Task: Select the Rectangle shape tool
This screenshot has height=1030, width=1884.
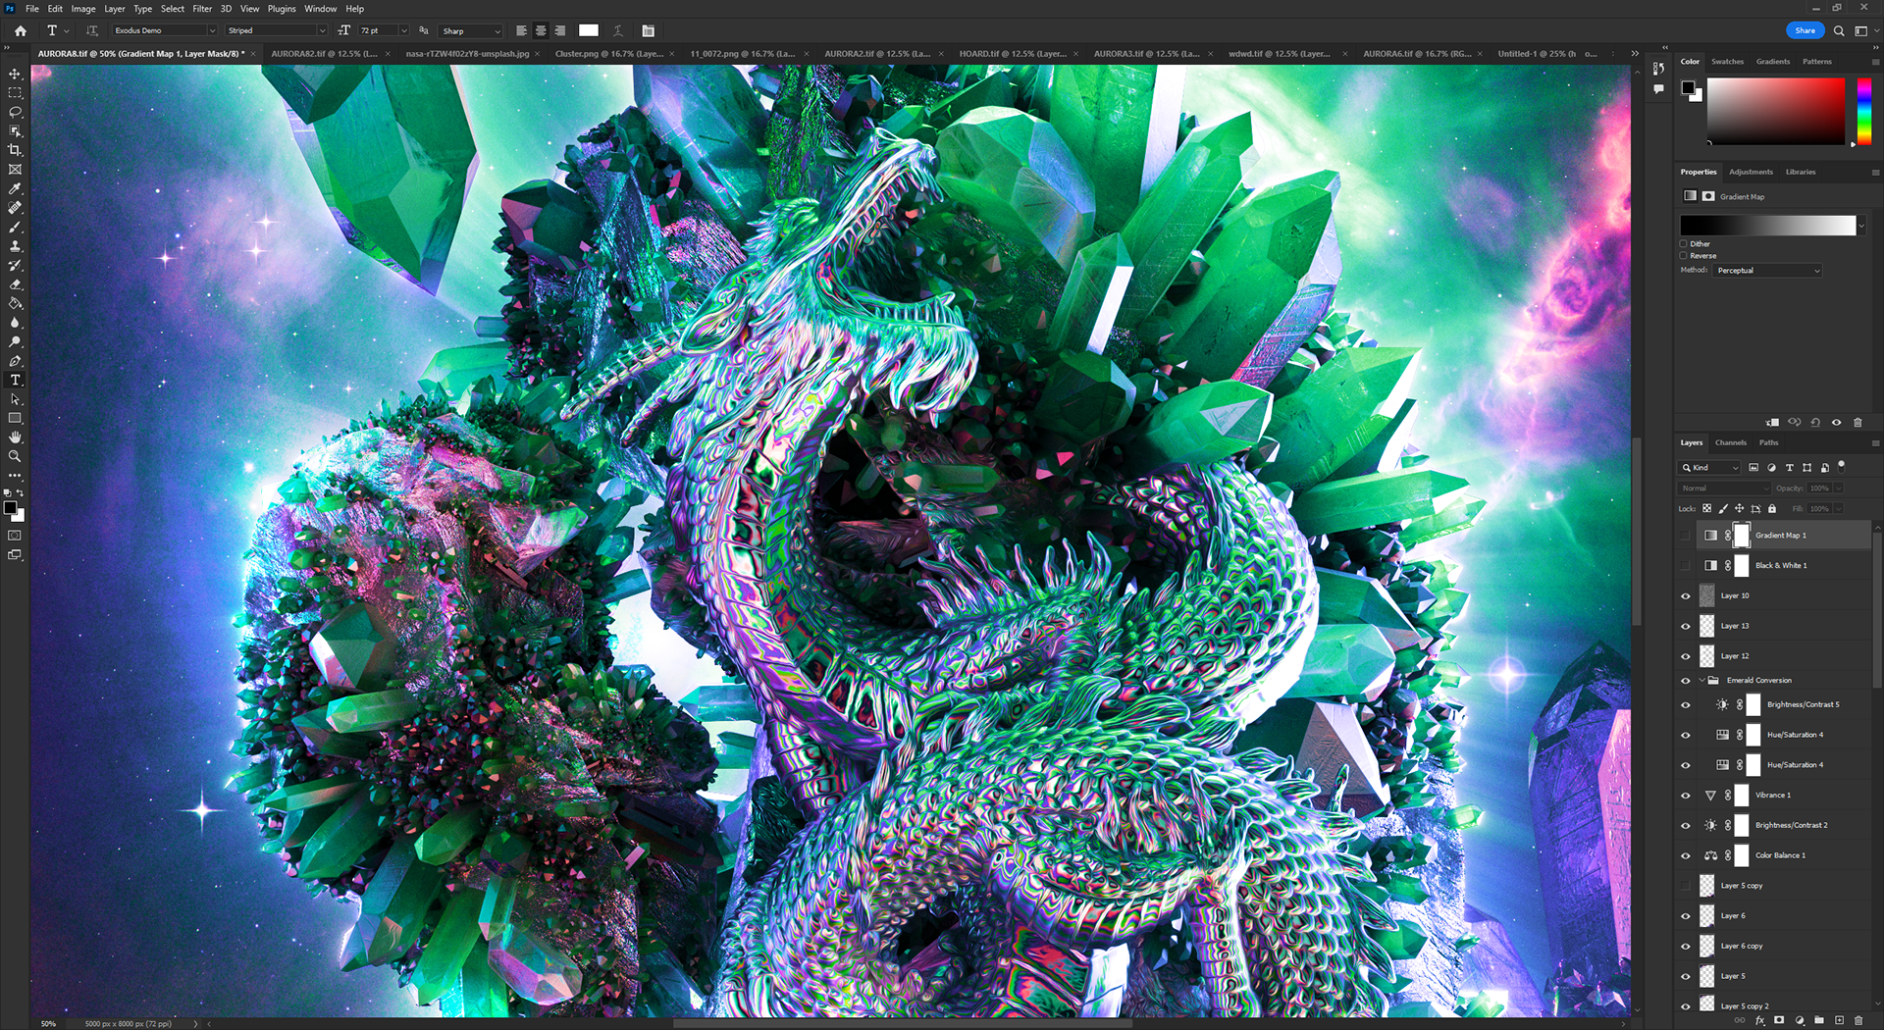Action: [15, 418]
